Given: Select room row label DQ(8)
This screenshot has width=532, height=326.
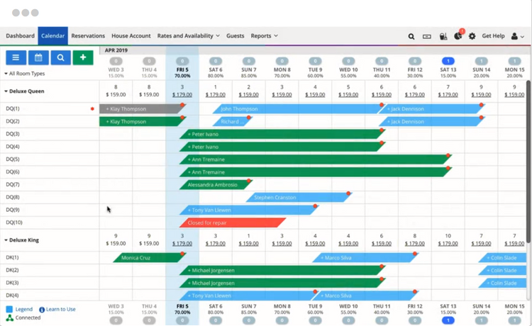Looking at the screenshot, I should 13,197.
